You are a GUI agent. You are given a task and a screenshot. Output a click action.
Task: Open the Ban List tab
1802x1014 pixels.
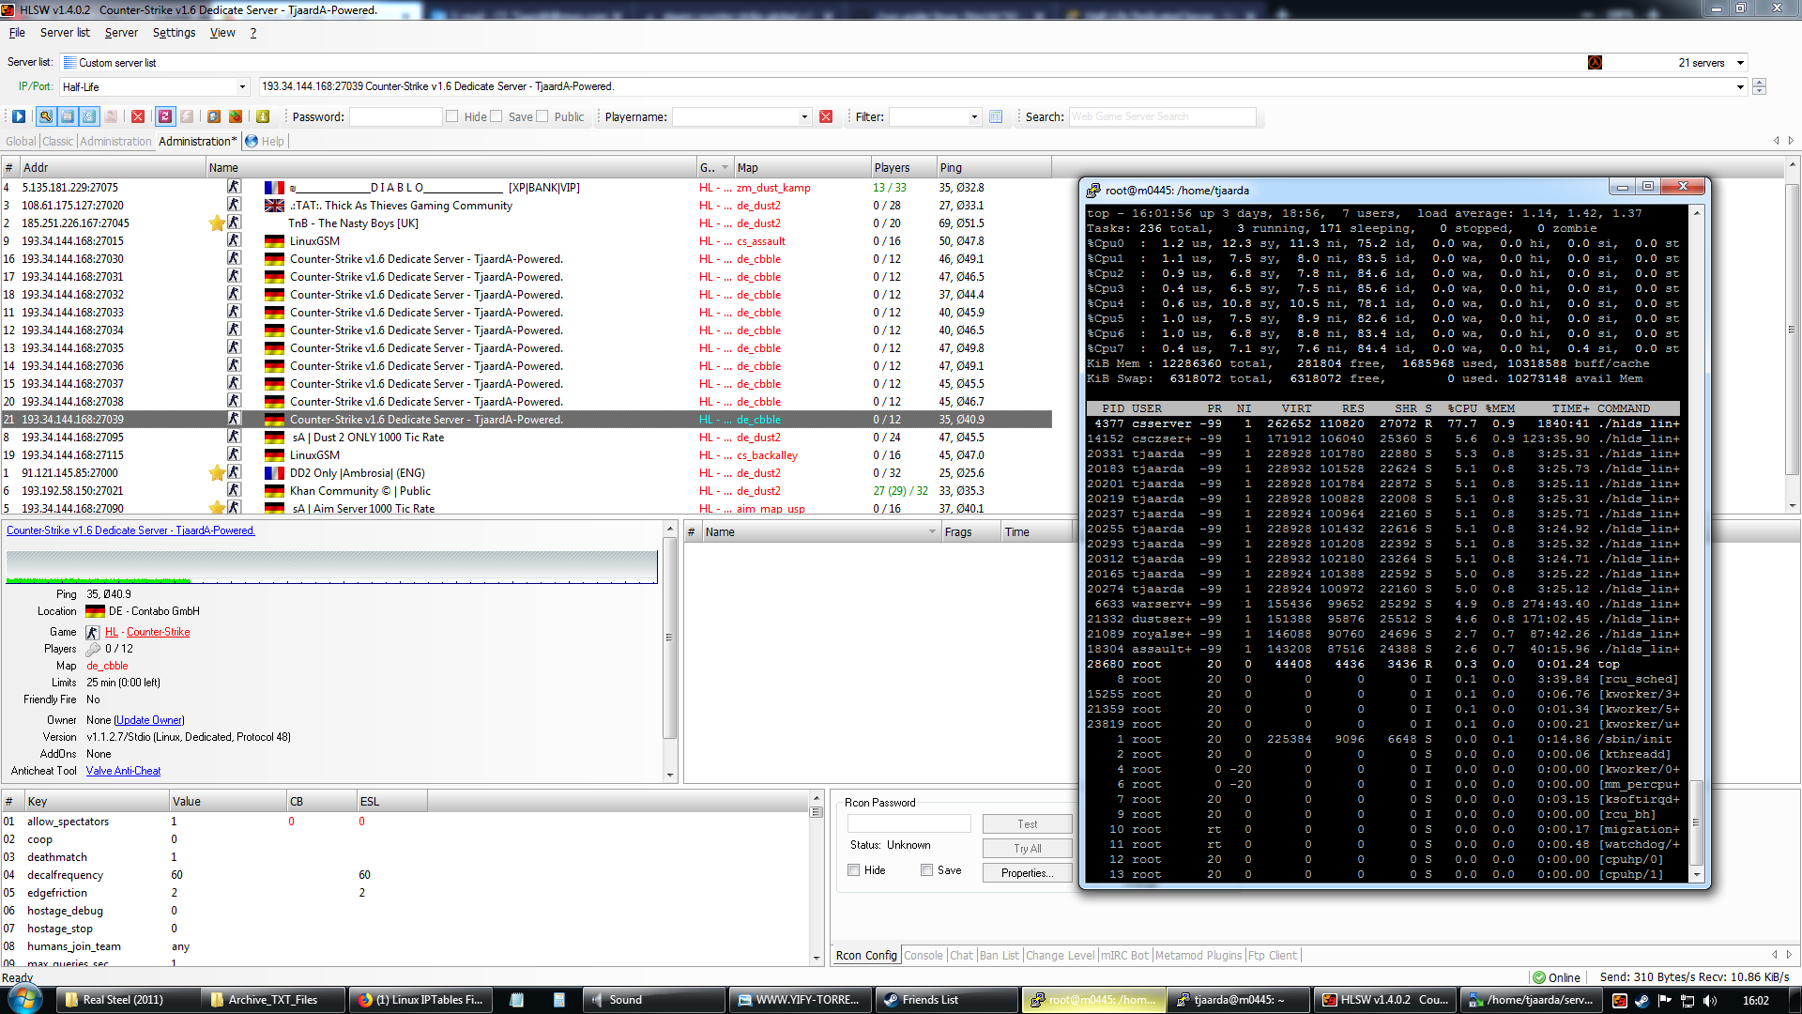pos(999,955)
